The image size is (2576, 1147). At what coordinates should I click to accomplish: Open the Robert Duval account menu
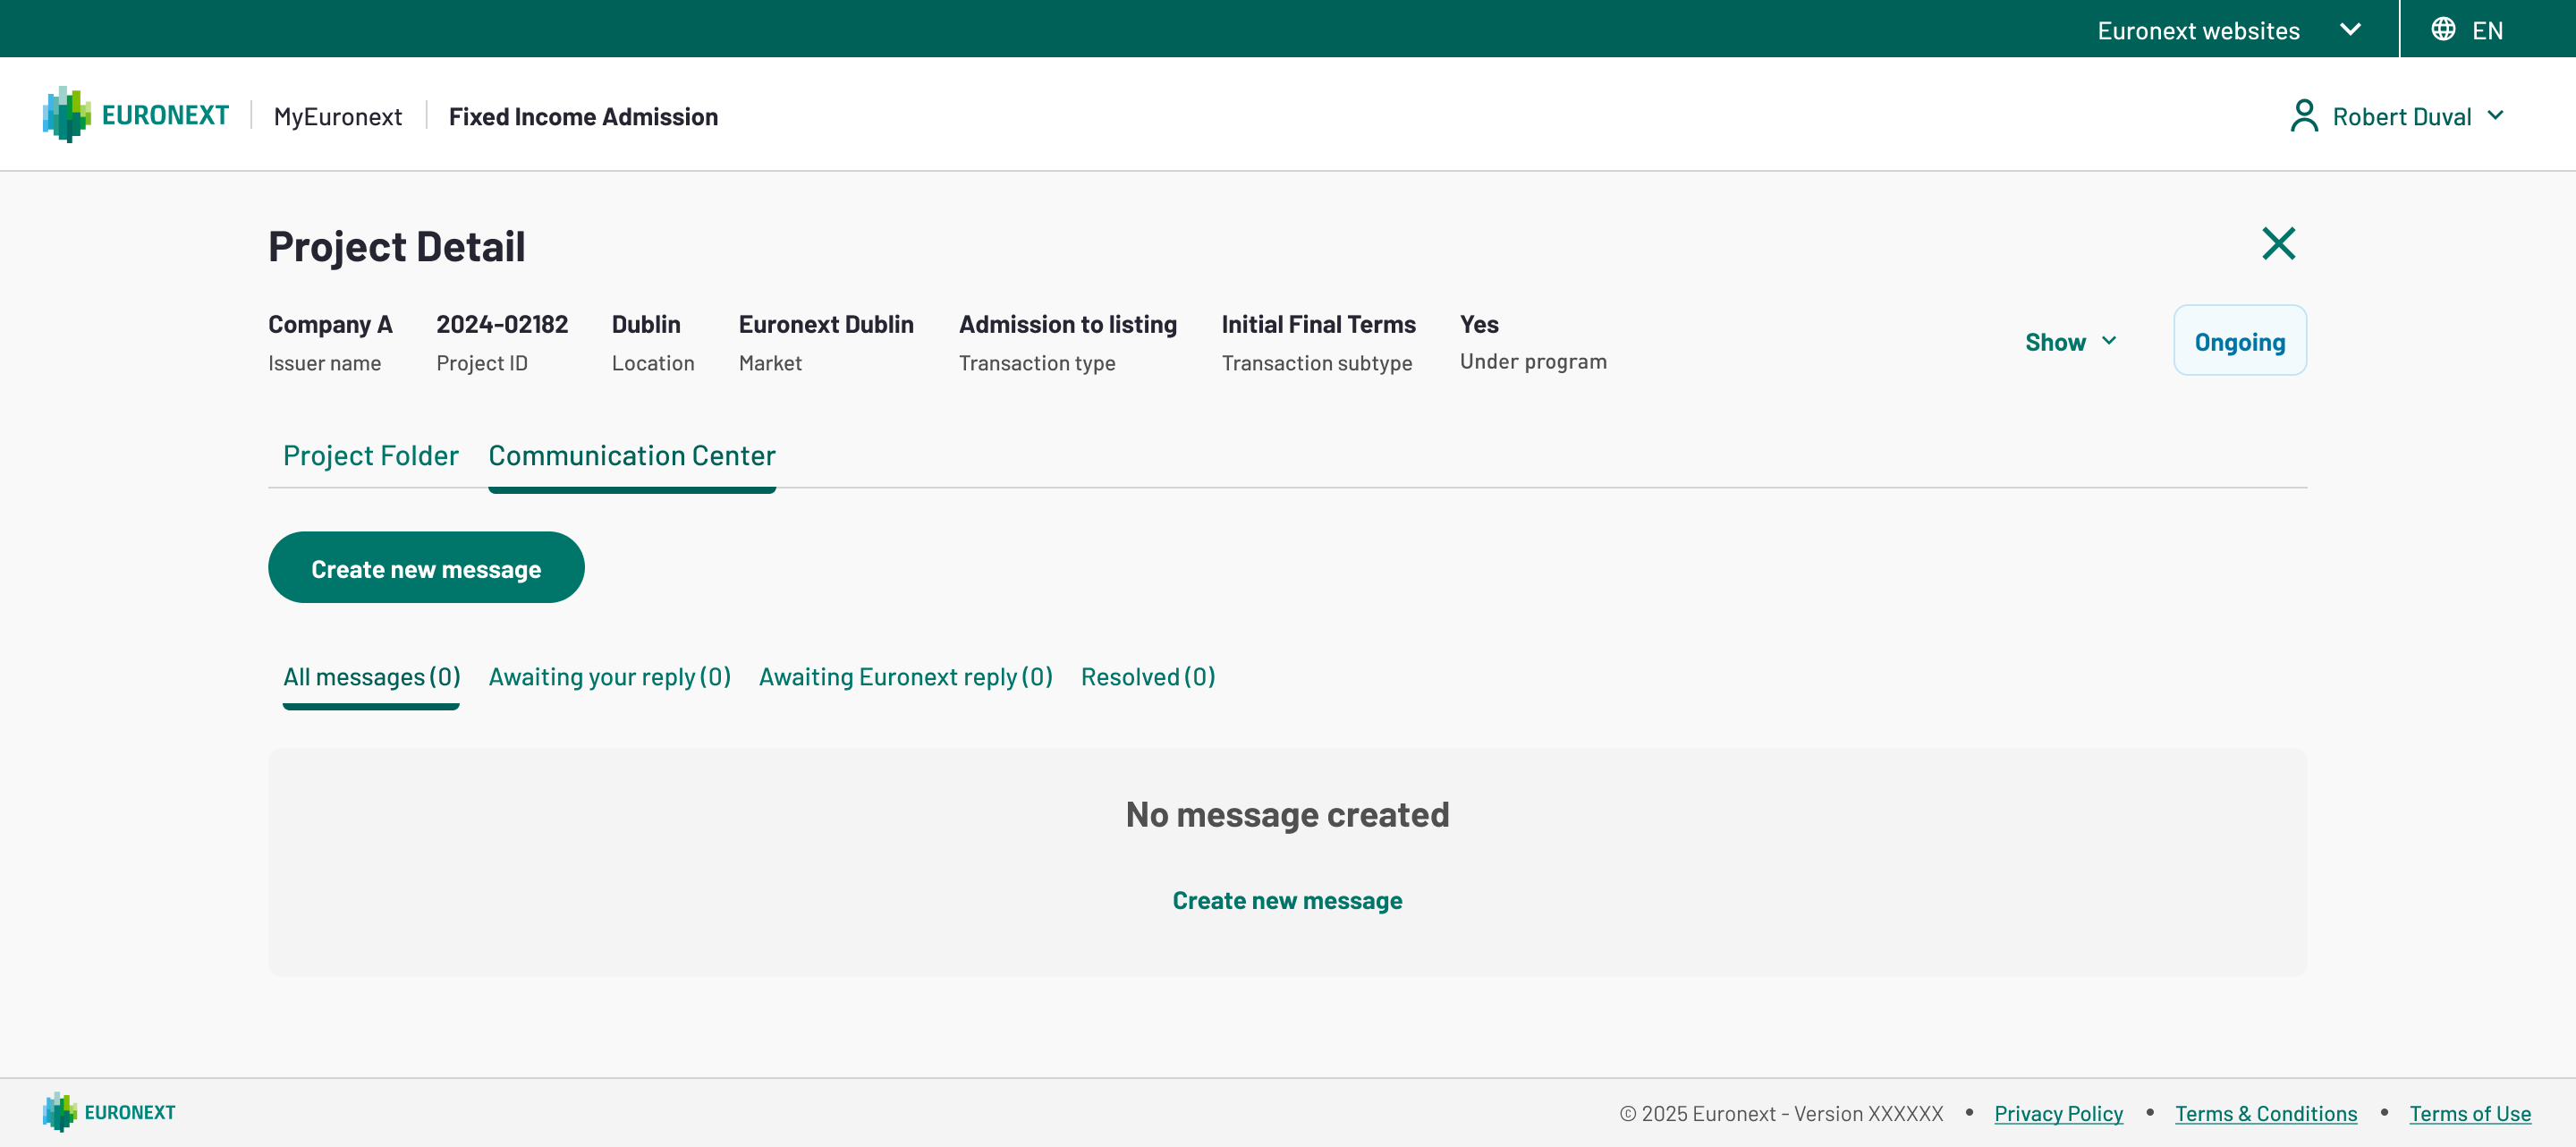point(2400,116)
